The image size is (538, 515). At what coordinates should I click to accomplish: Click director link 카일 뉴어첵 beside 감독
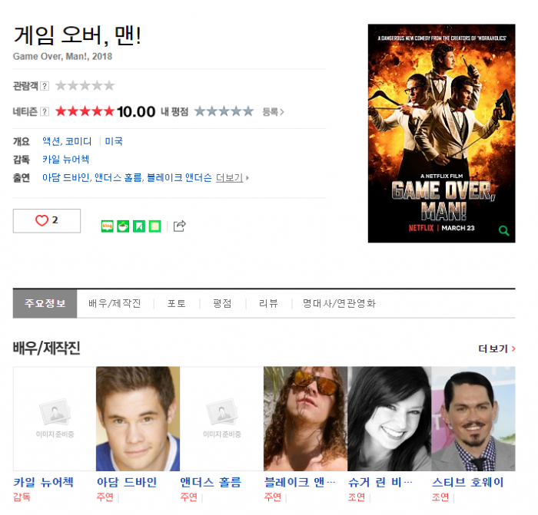[x=65, y=160]
